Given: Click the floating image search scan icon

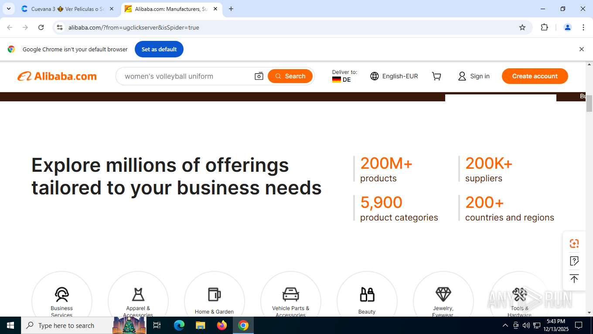Looking at the screenshot, I should click(574, 244).
